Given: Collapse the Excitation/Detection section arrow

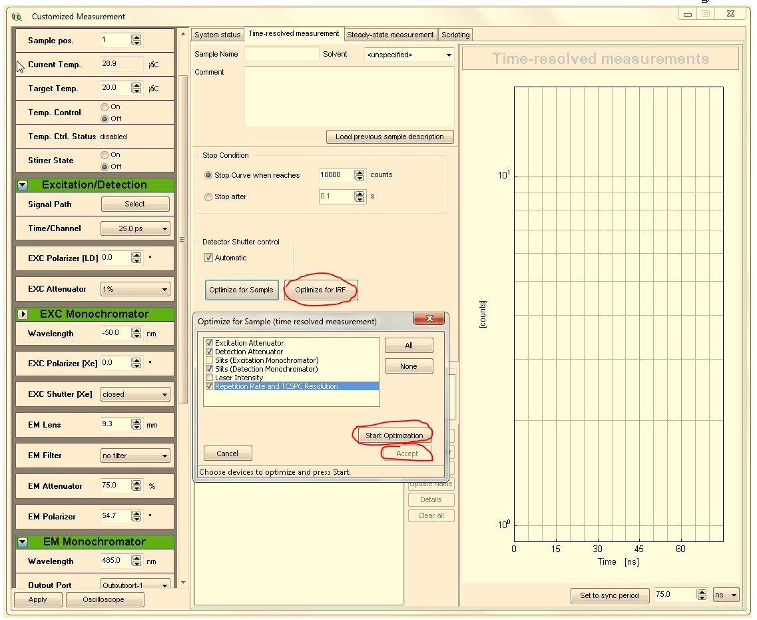Looking at the screenshot, I should (23, 185).
